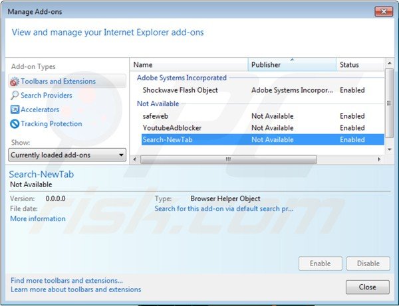The image size is (399, 306).
Task: Open the Show add-ons dropdown
Action: [67, 155]
